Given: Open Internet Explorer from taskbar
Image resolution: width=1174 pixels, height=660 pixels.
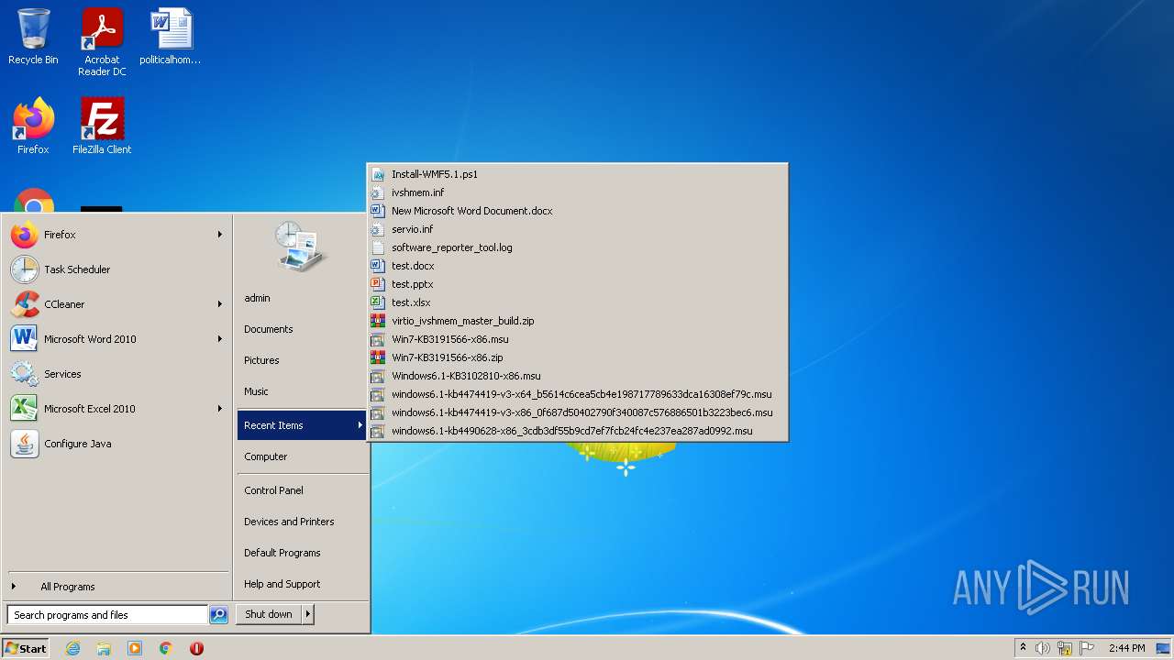Looking at the screenshot, I should 72,648.
